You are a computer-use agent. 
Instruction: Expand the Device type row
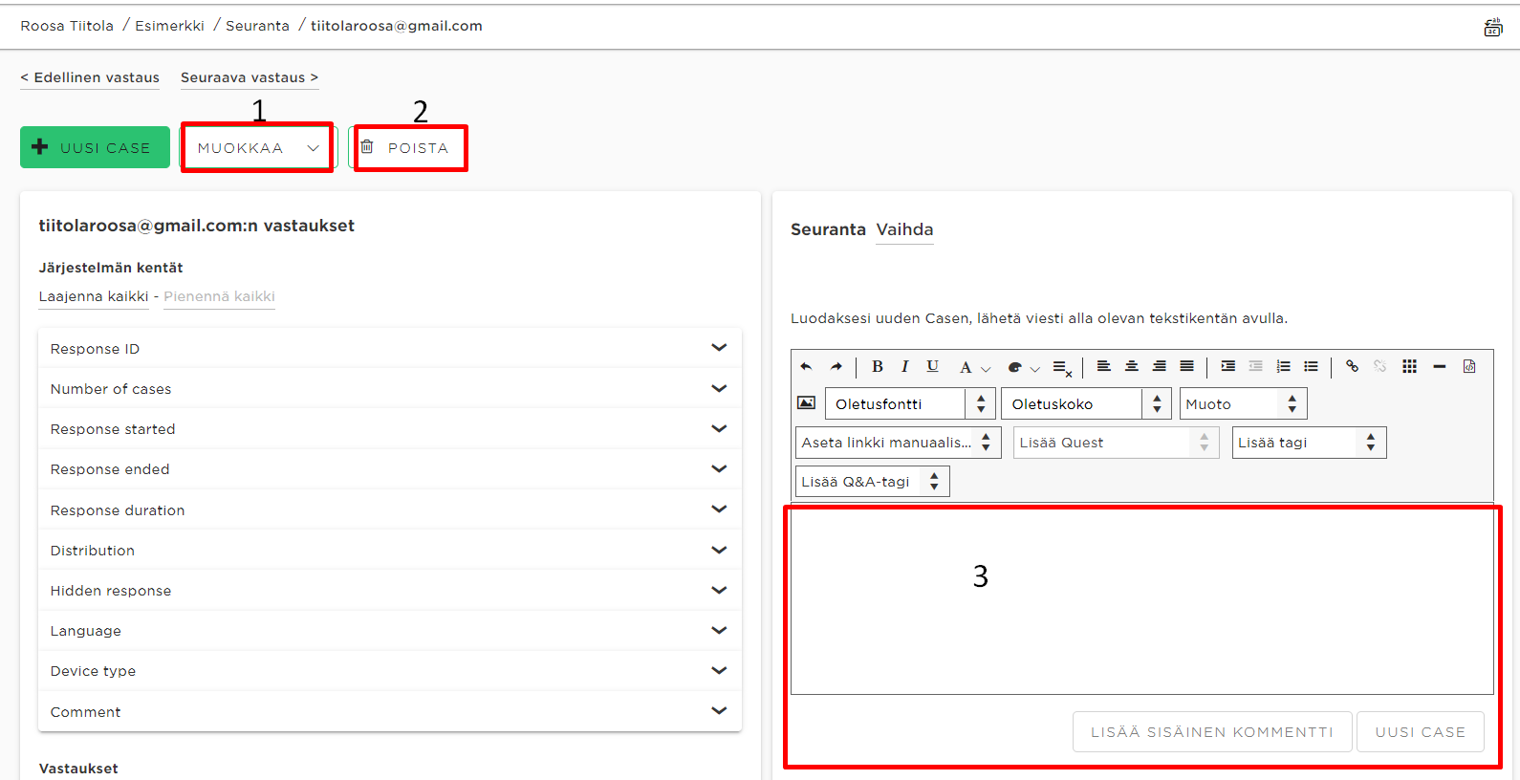click(390, 671)
